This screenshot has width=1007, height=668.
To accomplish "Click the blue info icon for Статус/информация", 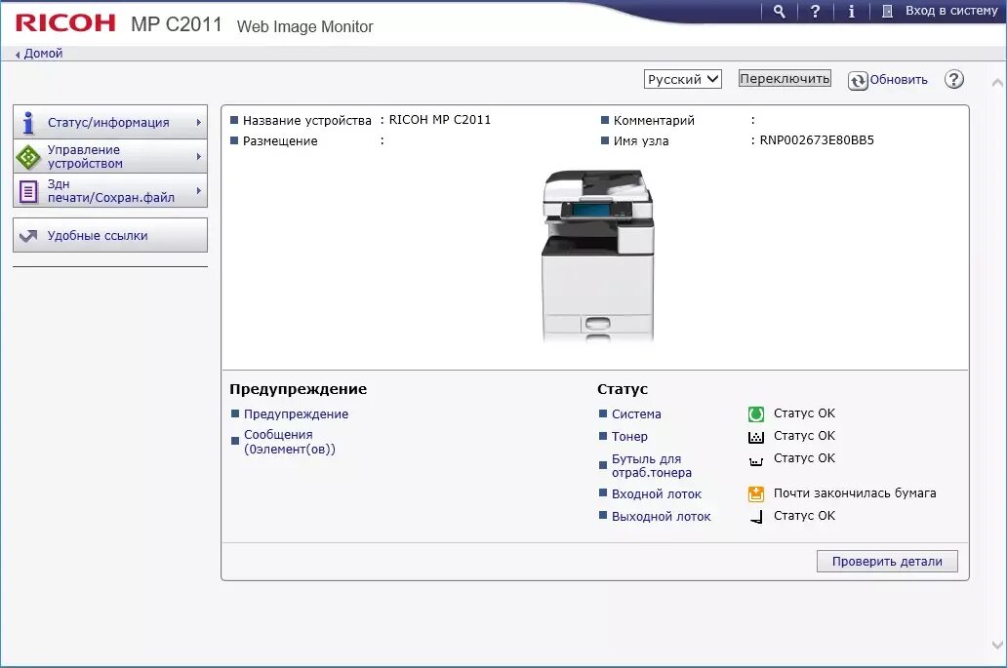I will [x=28, y=122].
